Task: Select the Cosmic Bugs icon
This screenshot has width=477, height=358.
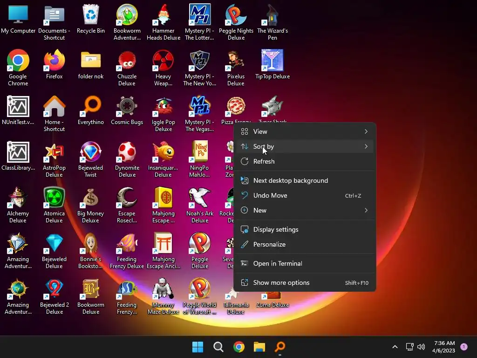Action: [x=127, y=110]
